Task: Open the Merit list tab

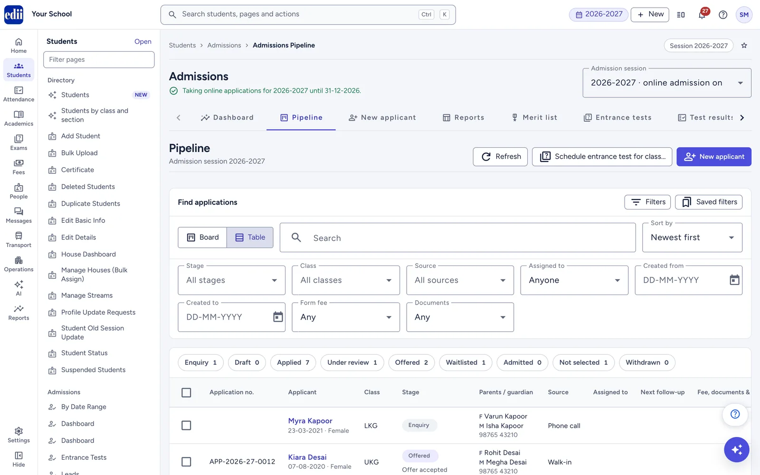Action: (x=534, y=117)
